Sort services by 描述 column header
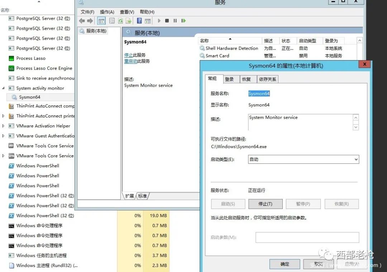The width and height of the screenshot is (387, 272). 270,41
